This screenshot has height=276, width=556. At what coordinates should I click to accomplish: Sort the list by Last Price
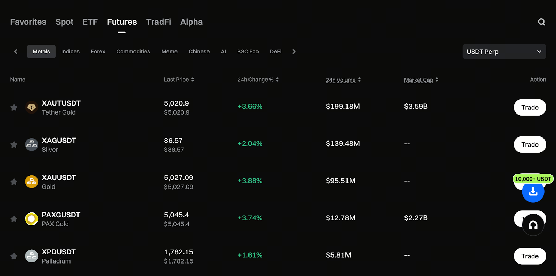(179, 80)
